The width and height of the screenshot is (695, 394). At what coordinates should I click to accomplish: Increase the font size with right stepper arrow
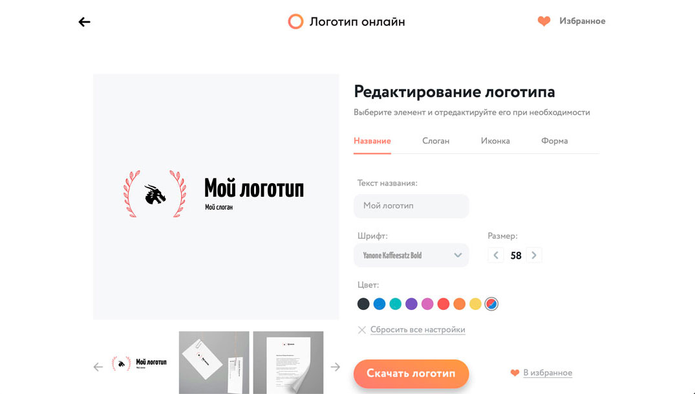point(534,255)
